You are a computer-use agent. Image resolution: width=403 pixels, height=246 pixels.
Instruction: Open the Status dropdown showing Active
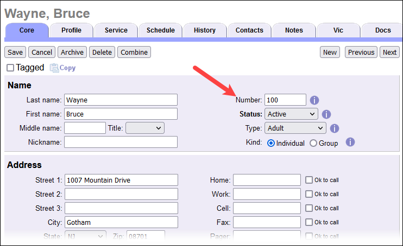291,114
